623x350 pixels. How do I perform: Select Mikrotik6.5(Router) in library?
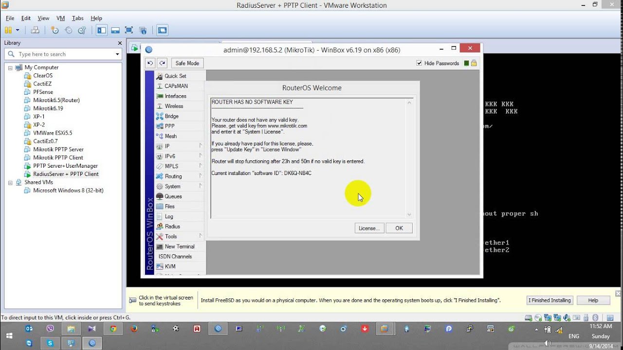point(56,100)
